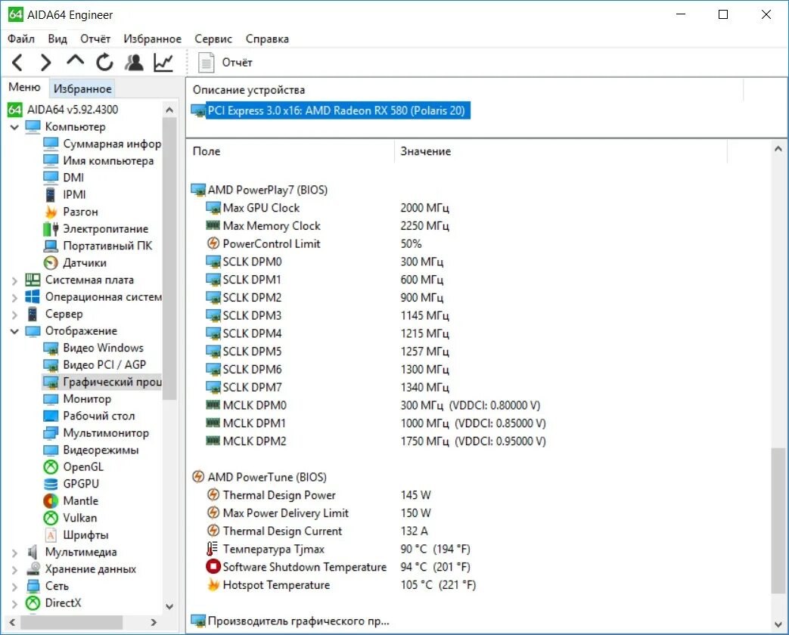The width and height of the screenshot is (789, 635).
Task: Click the Портативный ПК laptop icon
Action: (x=51, y=246)
